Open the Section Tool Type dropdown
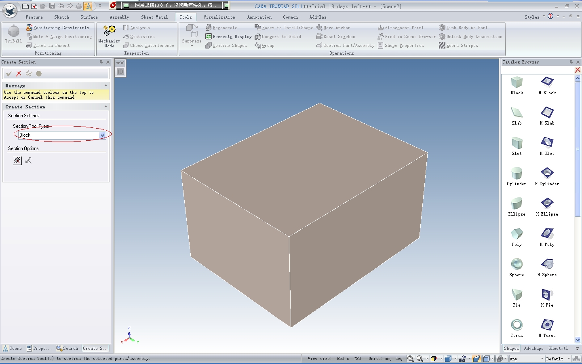Image resolution: width=582 pixels, height=364 pixels. point(102,135)
